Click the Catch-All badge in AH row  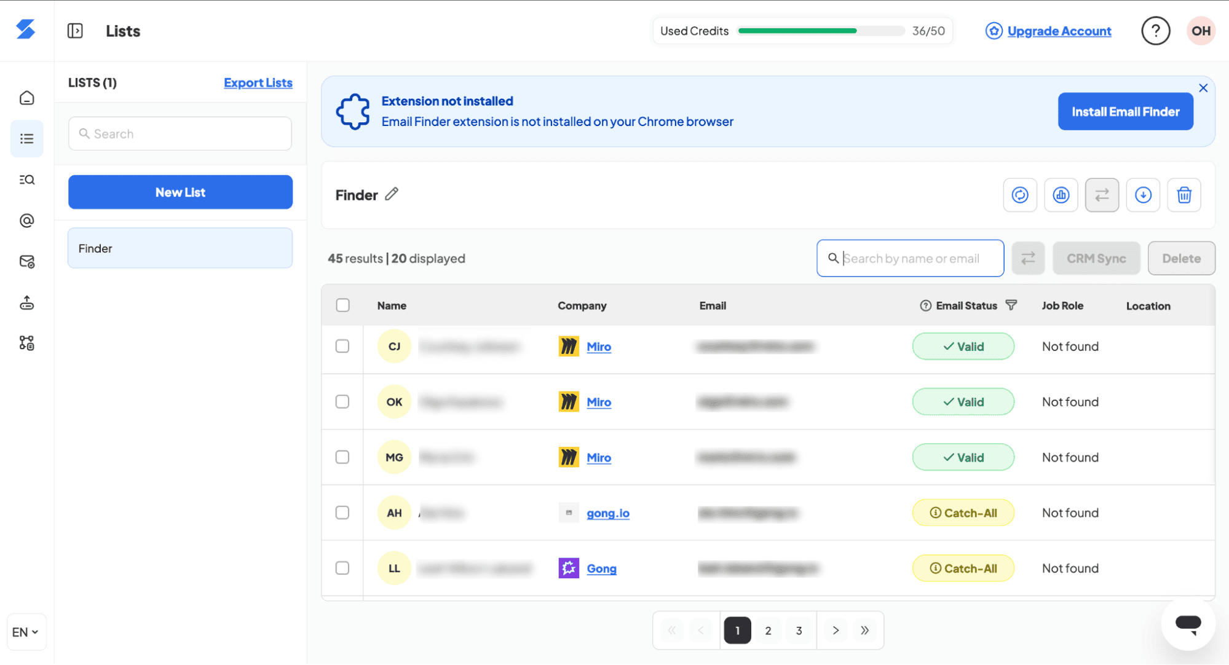(963, 513)
